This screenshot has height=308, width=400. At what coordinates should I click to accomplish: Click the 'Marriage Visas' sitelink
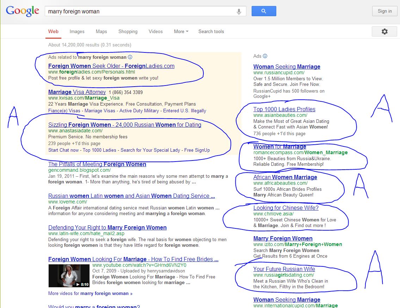100,111
